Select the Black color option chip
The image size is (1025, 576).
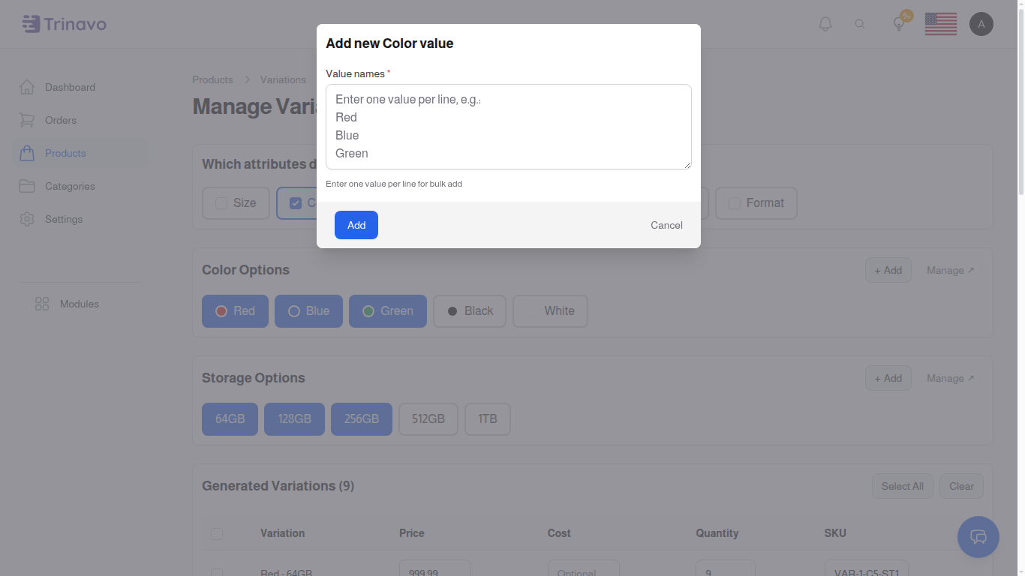469,310
